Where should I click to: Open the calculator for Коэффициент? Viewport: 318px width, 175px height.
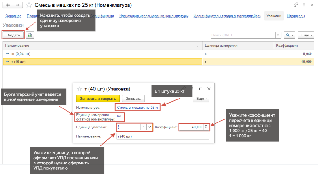pos(206,127)
